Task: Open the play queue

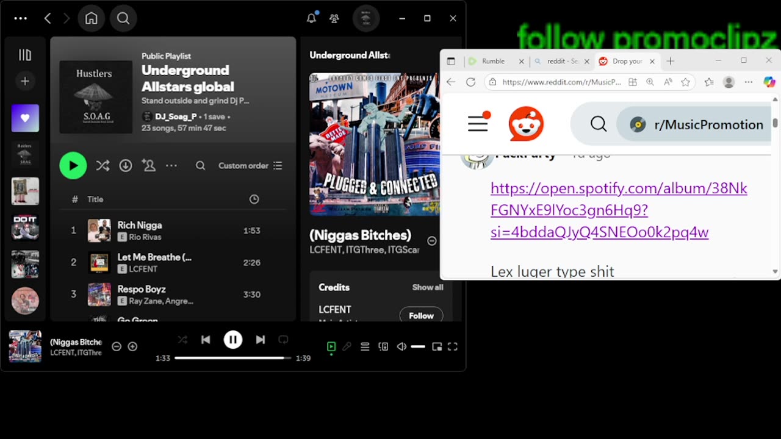Action: [x=365, y=346]
